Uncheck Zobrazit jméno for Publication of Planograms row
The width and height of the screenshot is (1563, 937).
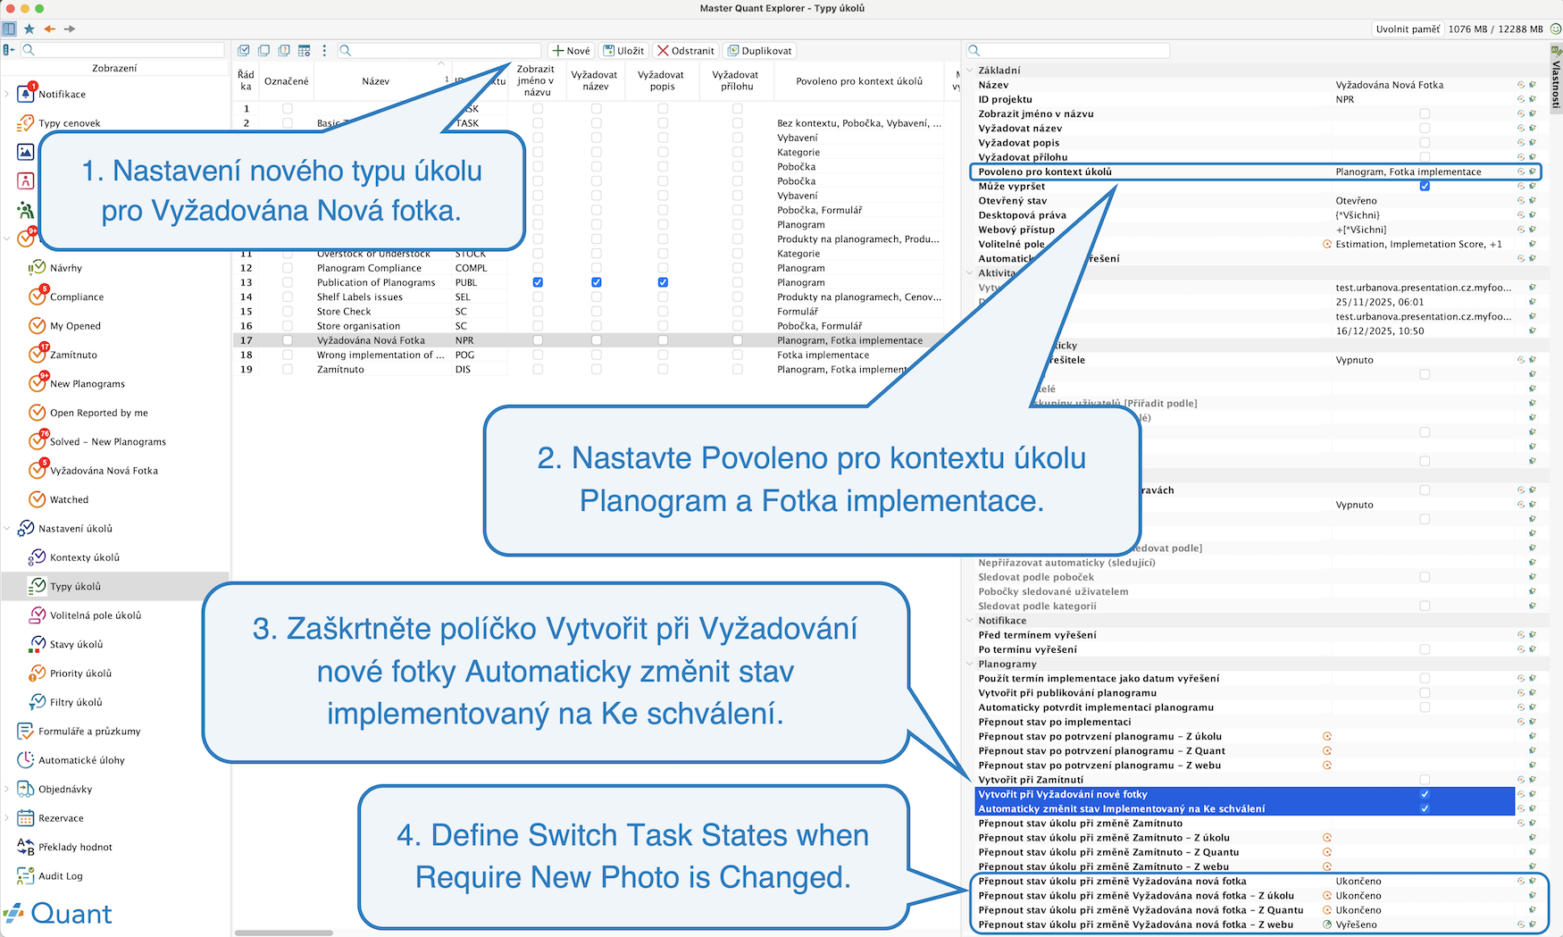(x=538, y=282)
